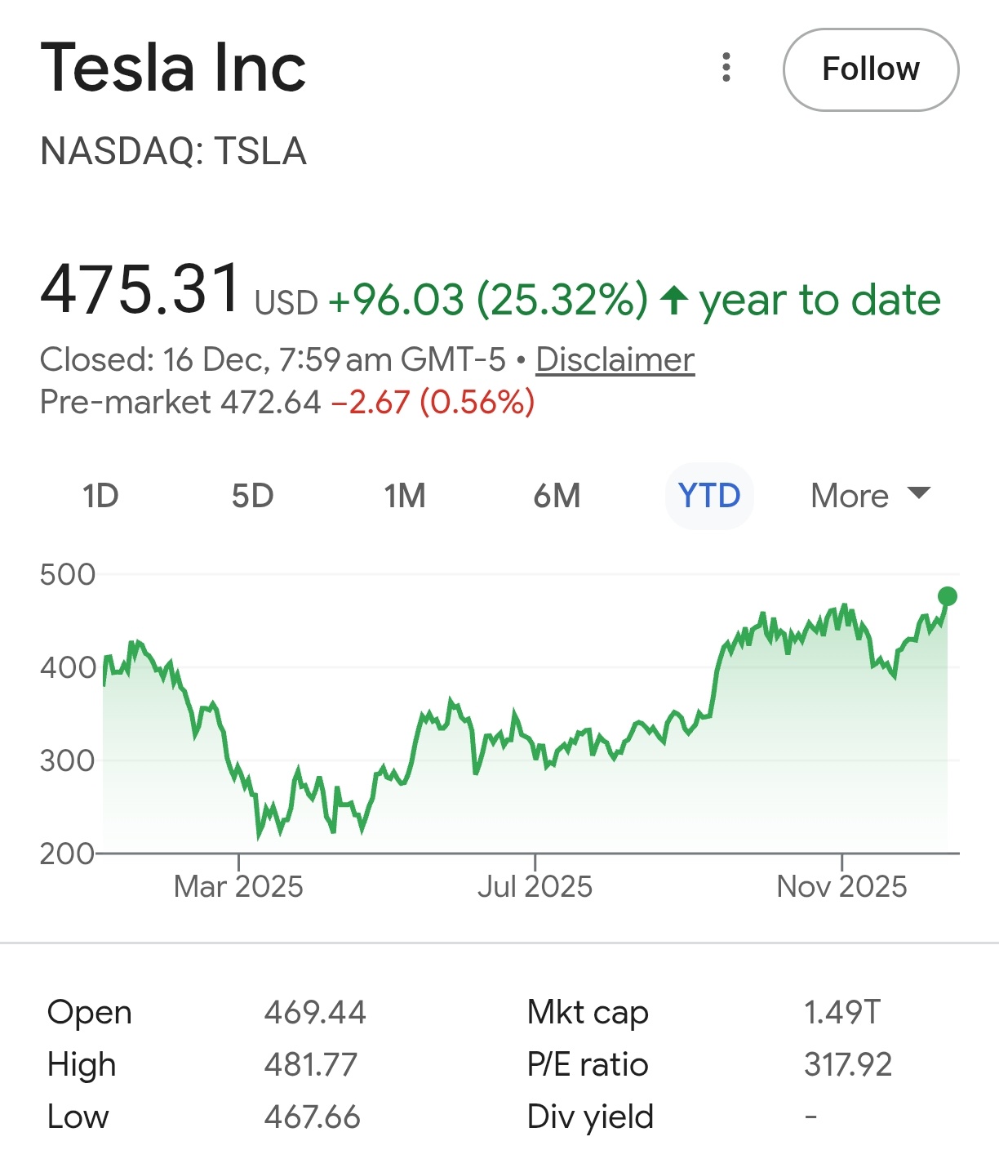Open the three-dot more options menu
Screen dimensions: 999x1168
(726, 68)
